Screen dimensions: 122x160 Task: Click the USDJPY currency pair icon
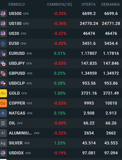[x=3, y=63]
